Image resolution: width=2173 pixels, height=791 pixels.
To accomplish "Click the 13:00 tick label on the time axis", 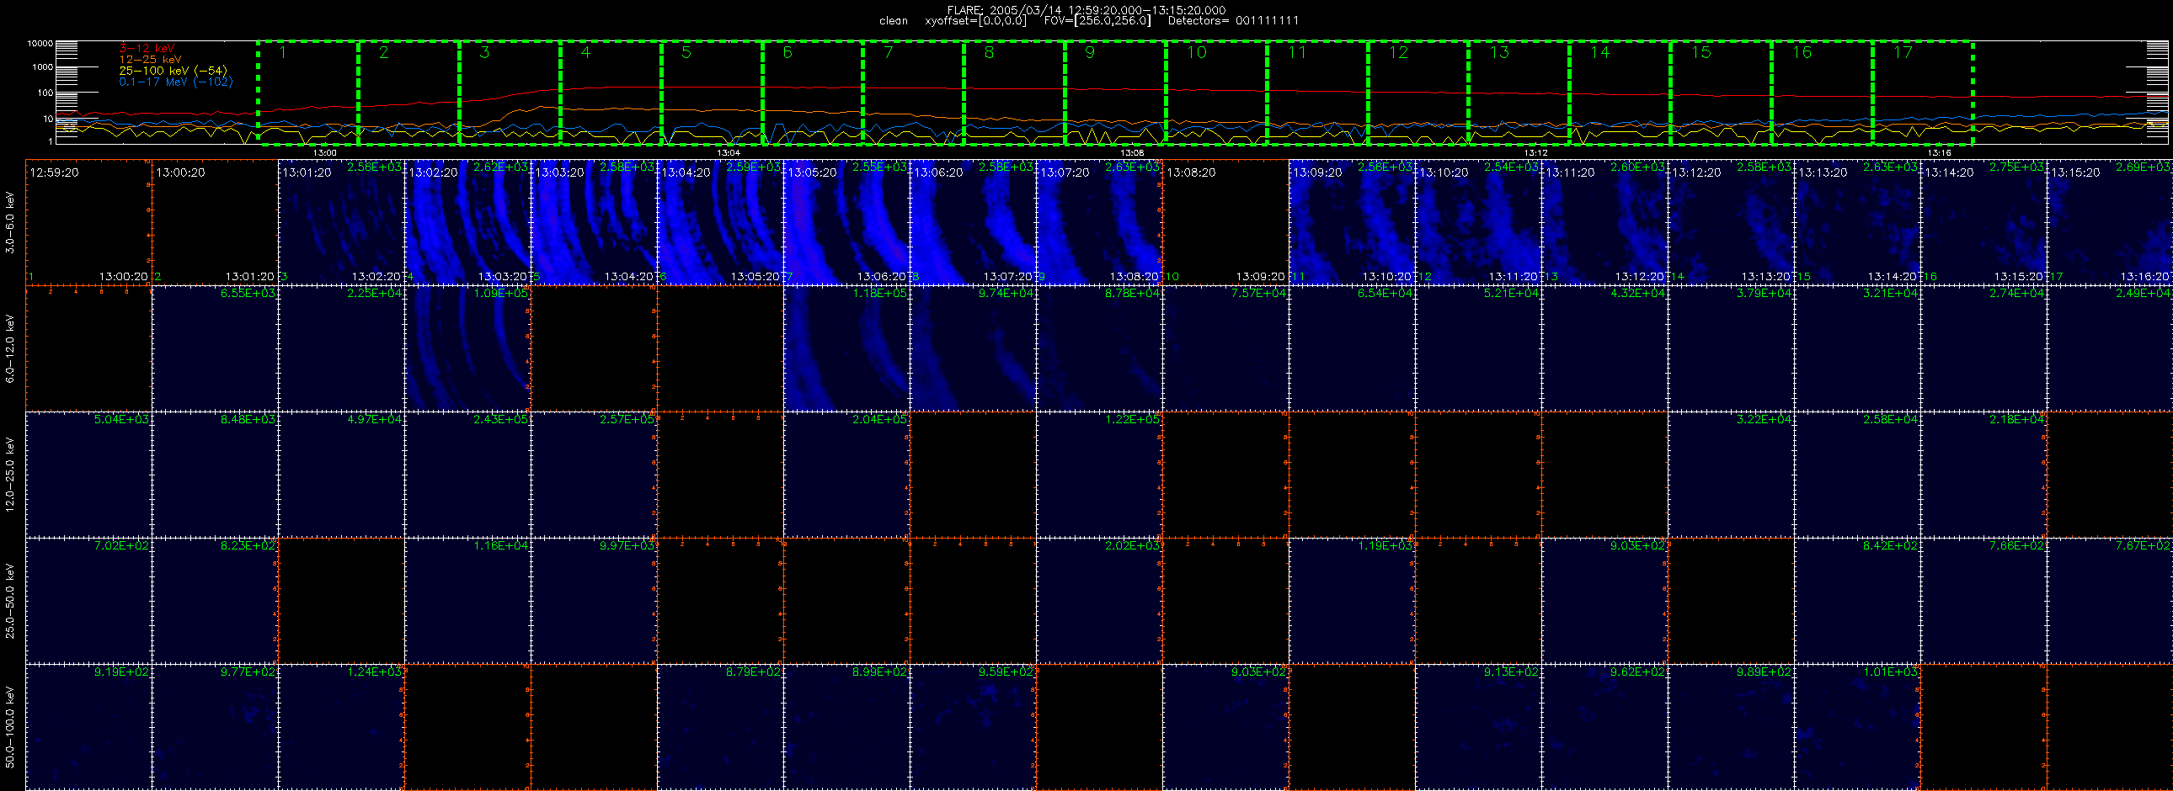I will pyautogui.click(x=325, y=153).
